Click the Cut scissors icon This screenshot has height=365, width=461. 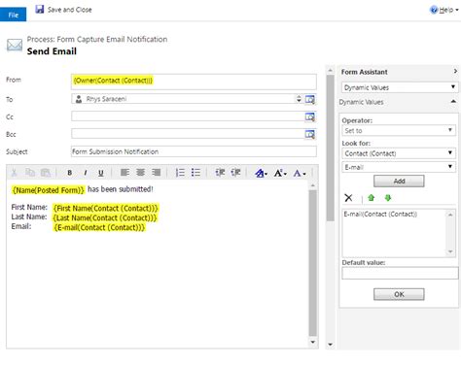pos(14,173)
